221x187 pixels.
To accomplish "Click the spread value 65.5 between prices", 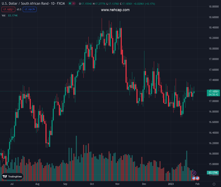I will pos(19,10).
